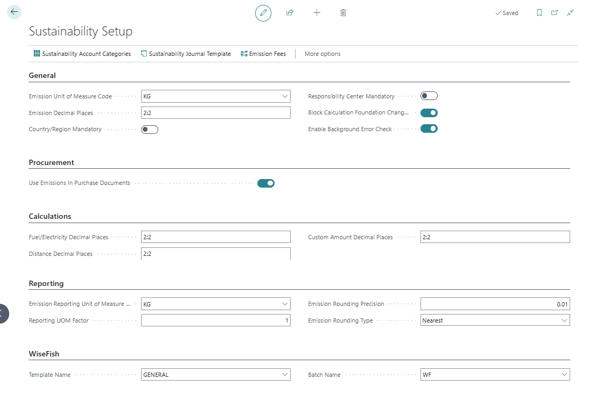The image size is (589, 393).
Task: Click the bookmark icon
Action: (539, 13)
